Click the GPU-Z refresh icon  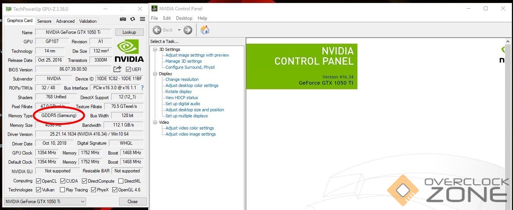(132, 19)
